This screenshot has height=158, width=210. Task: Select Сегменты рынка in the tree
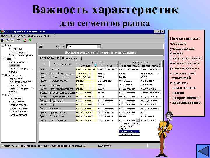18,52
